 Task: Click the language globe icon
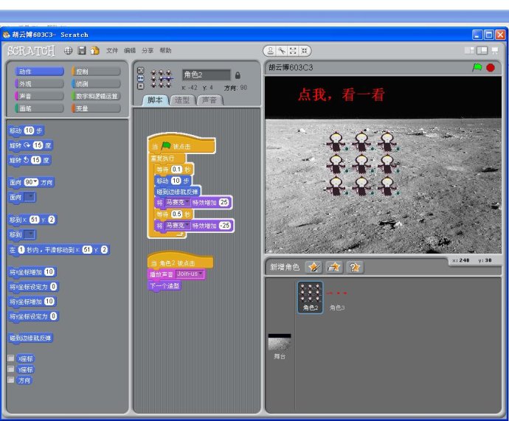tap(68, 51)
